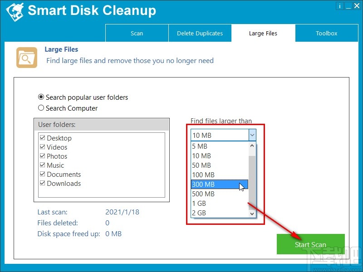The image size is (363, 272).
Task: Uncheck the Desktop folder checkbox
Action: coord(42,138)
